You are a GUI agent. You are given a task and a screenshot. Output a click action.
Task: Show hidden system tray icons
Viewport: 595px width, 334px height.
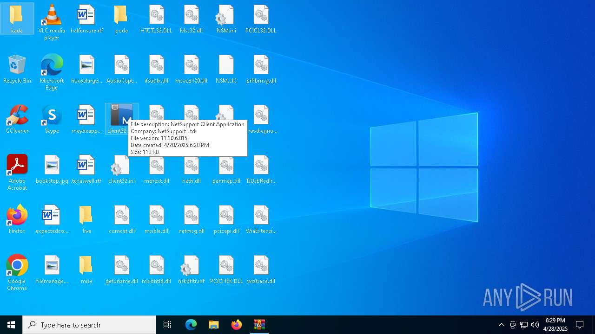(501, 325)
